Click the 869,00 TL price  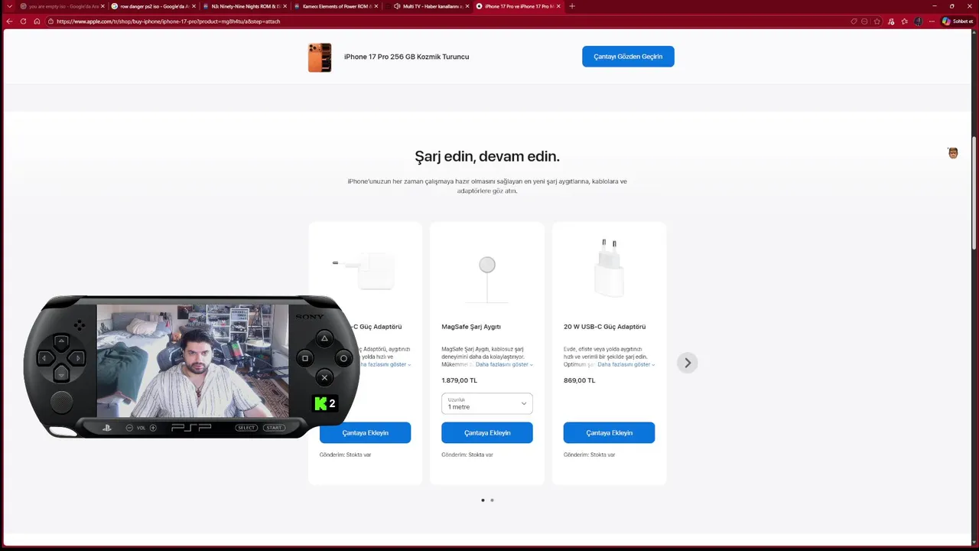click(579, 380)
